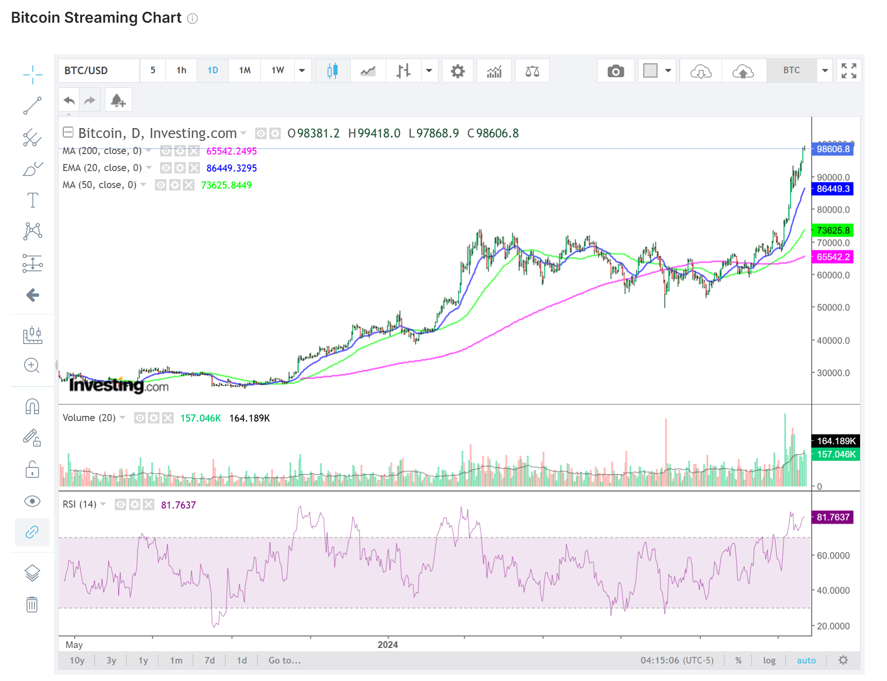Image resolution: width=887 pixels, height=681 pixels.
Task: Add an alert with the bell icon
Action: pos(118,100)
